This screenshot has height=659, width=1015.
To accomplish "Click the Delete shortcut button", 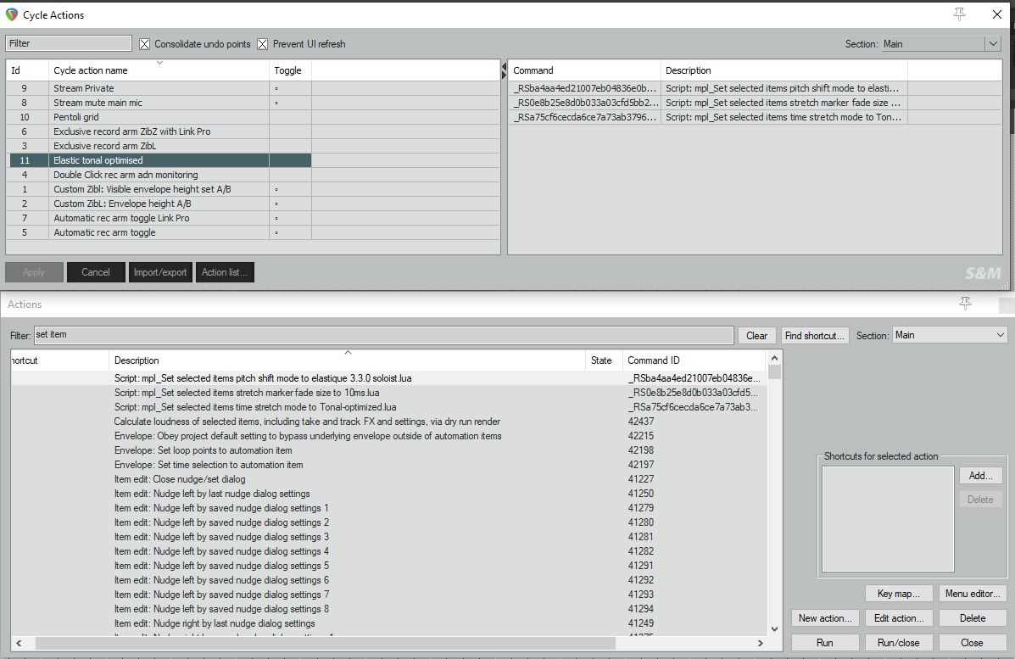I will [981, 499].
